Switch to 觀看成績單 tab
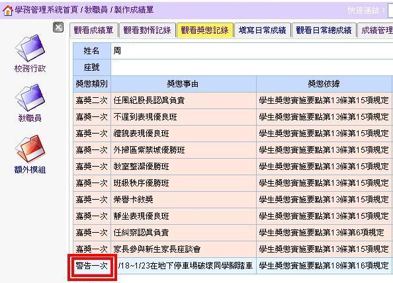The height and width of the screenshot is (283, 393). point(93,30)
